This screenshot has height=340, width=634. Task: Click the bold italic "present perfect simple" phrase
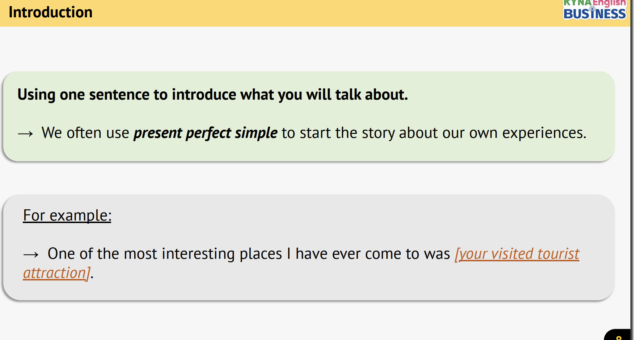click(206, 133)
